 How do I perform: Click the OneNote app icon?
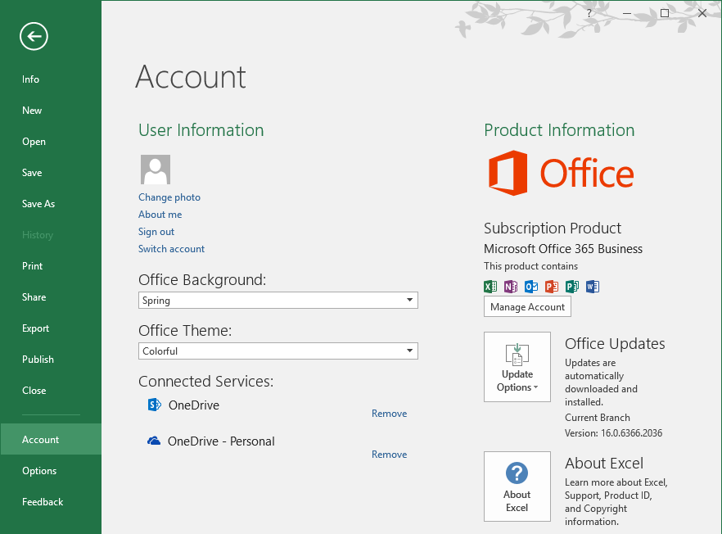511,287
